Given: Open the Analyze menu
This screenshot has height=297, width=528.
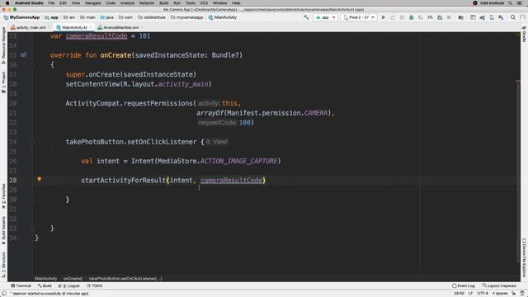Looking at the screenshot, I should [127, 3].
